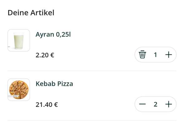Click the Kebab Pizza quantity number 2
184x124 pixels.
(x=156, y=104)
